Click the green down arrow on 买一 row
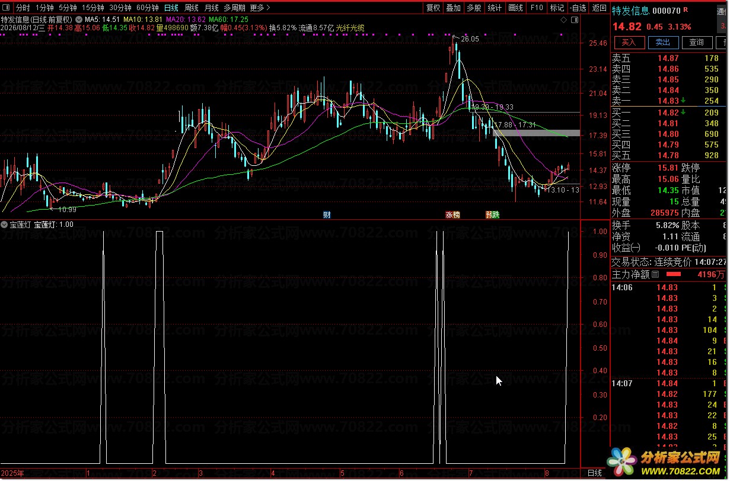The image size is (730, 481). (683, 112)
